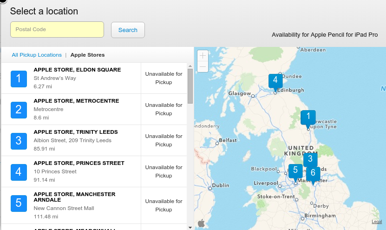Click Unavailable for Pickup status for Metrocentre
The height and width of the screenshot is (230, 386).
click(x=164, y=109)
